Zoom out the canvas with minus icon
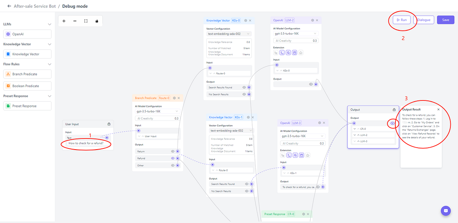Viewport: 458px width, 223px height. pos(75,21)
